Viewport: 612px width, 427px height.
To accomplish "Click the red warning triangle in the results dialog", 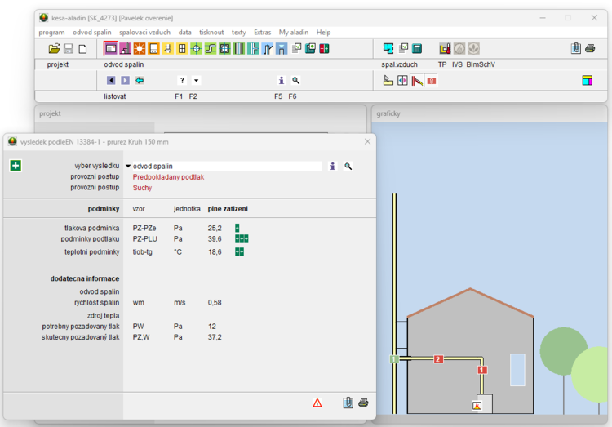I will point(317,403).
